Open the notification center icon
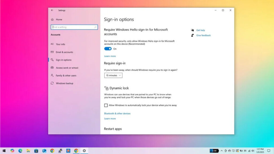This screenshot has height=154, width=274. [269, 151]
